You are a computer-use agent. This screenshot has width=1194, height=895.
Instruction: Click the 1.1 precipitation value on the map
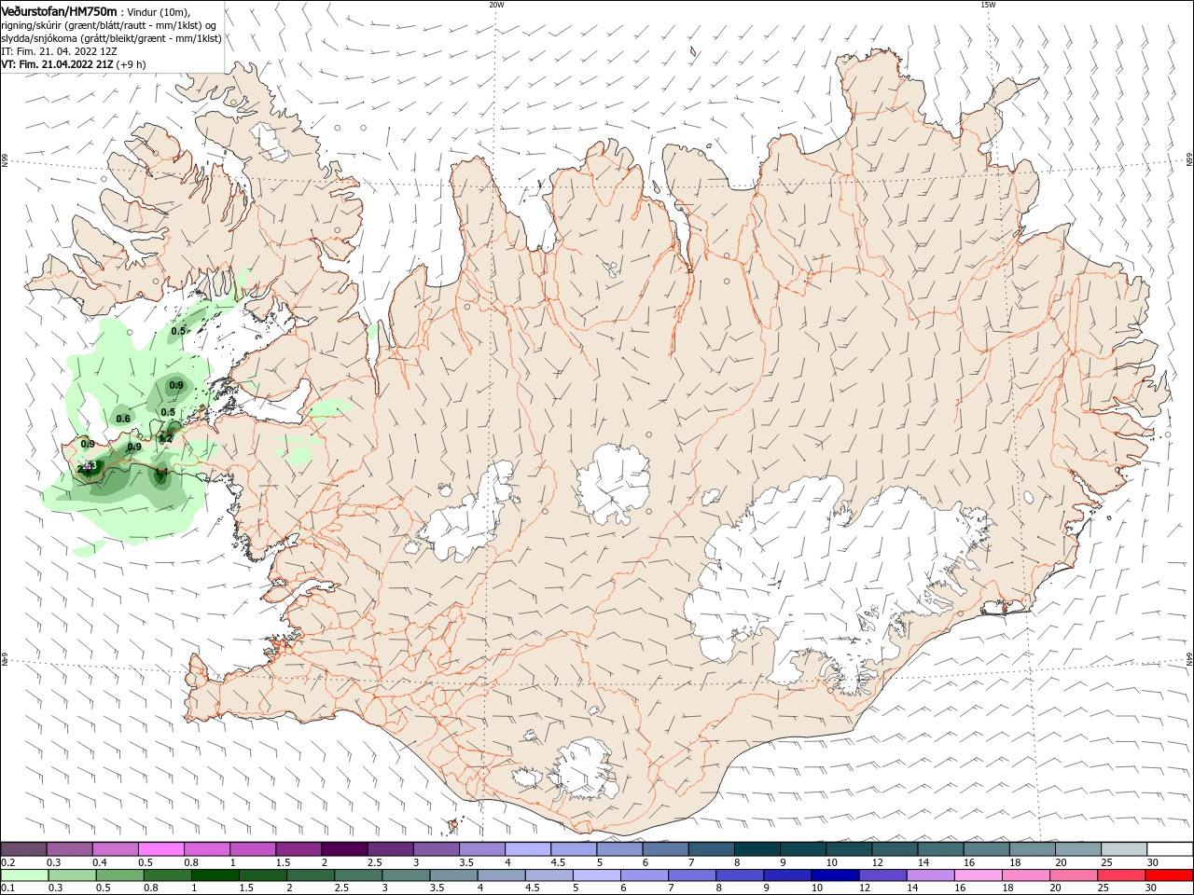(161, 473)
